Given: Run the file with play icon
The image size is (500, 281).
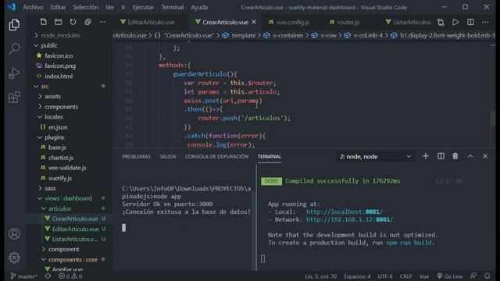Looking at the screenshot, I should pyautogui.click(x=455, y=22).
